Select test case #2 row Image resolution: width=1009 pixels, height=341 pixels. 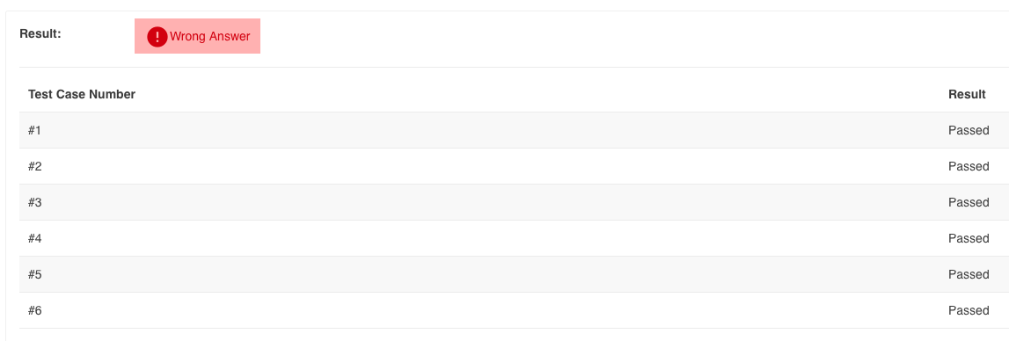[x=514, y=166]
